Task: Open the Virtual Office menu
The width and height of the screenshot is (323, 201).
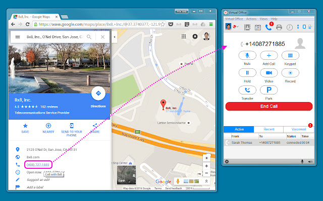Action: tap(234, 19)
